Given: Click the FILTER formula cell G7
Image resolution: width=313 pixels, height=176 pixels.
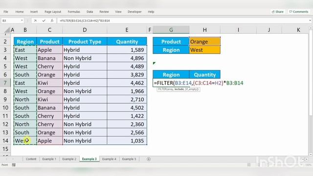Looking at the screenshot, I should pos(171,83).
